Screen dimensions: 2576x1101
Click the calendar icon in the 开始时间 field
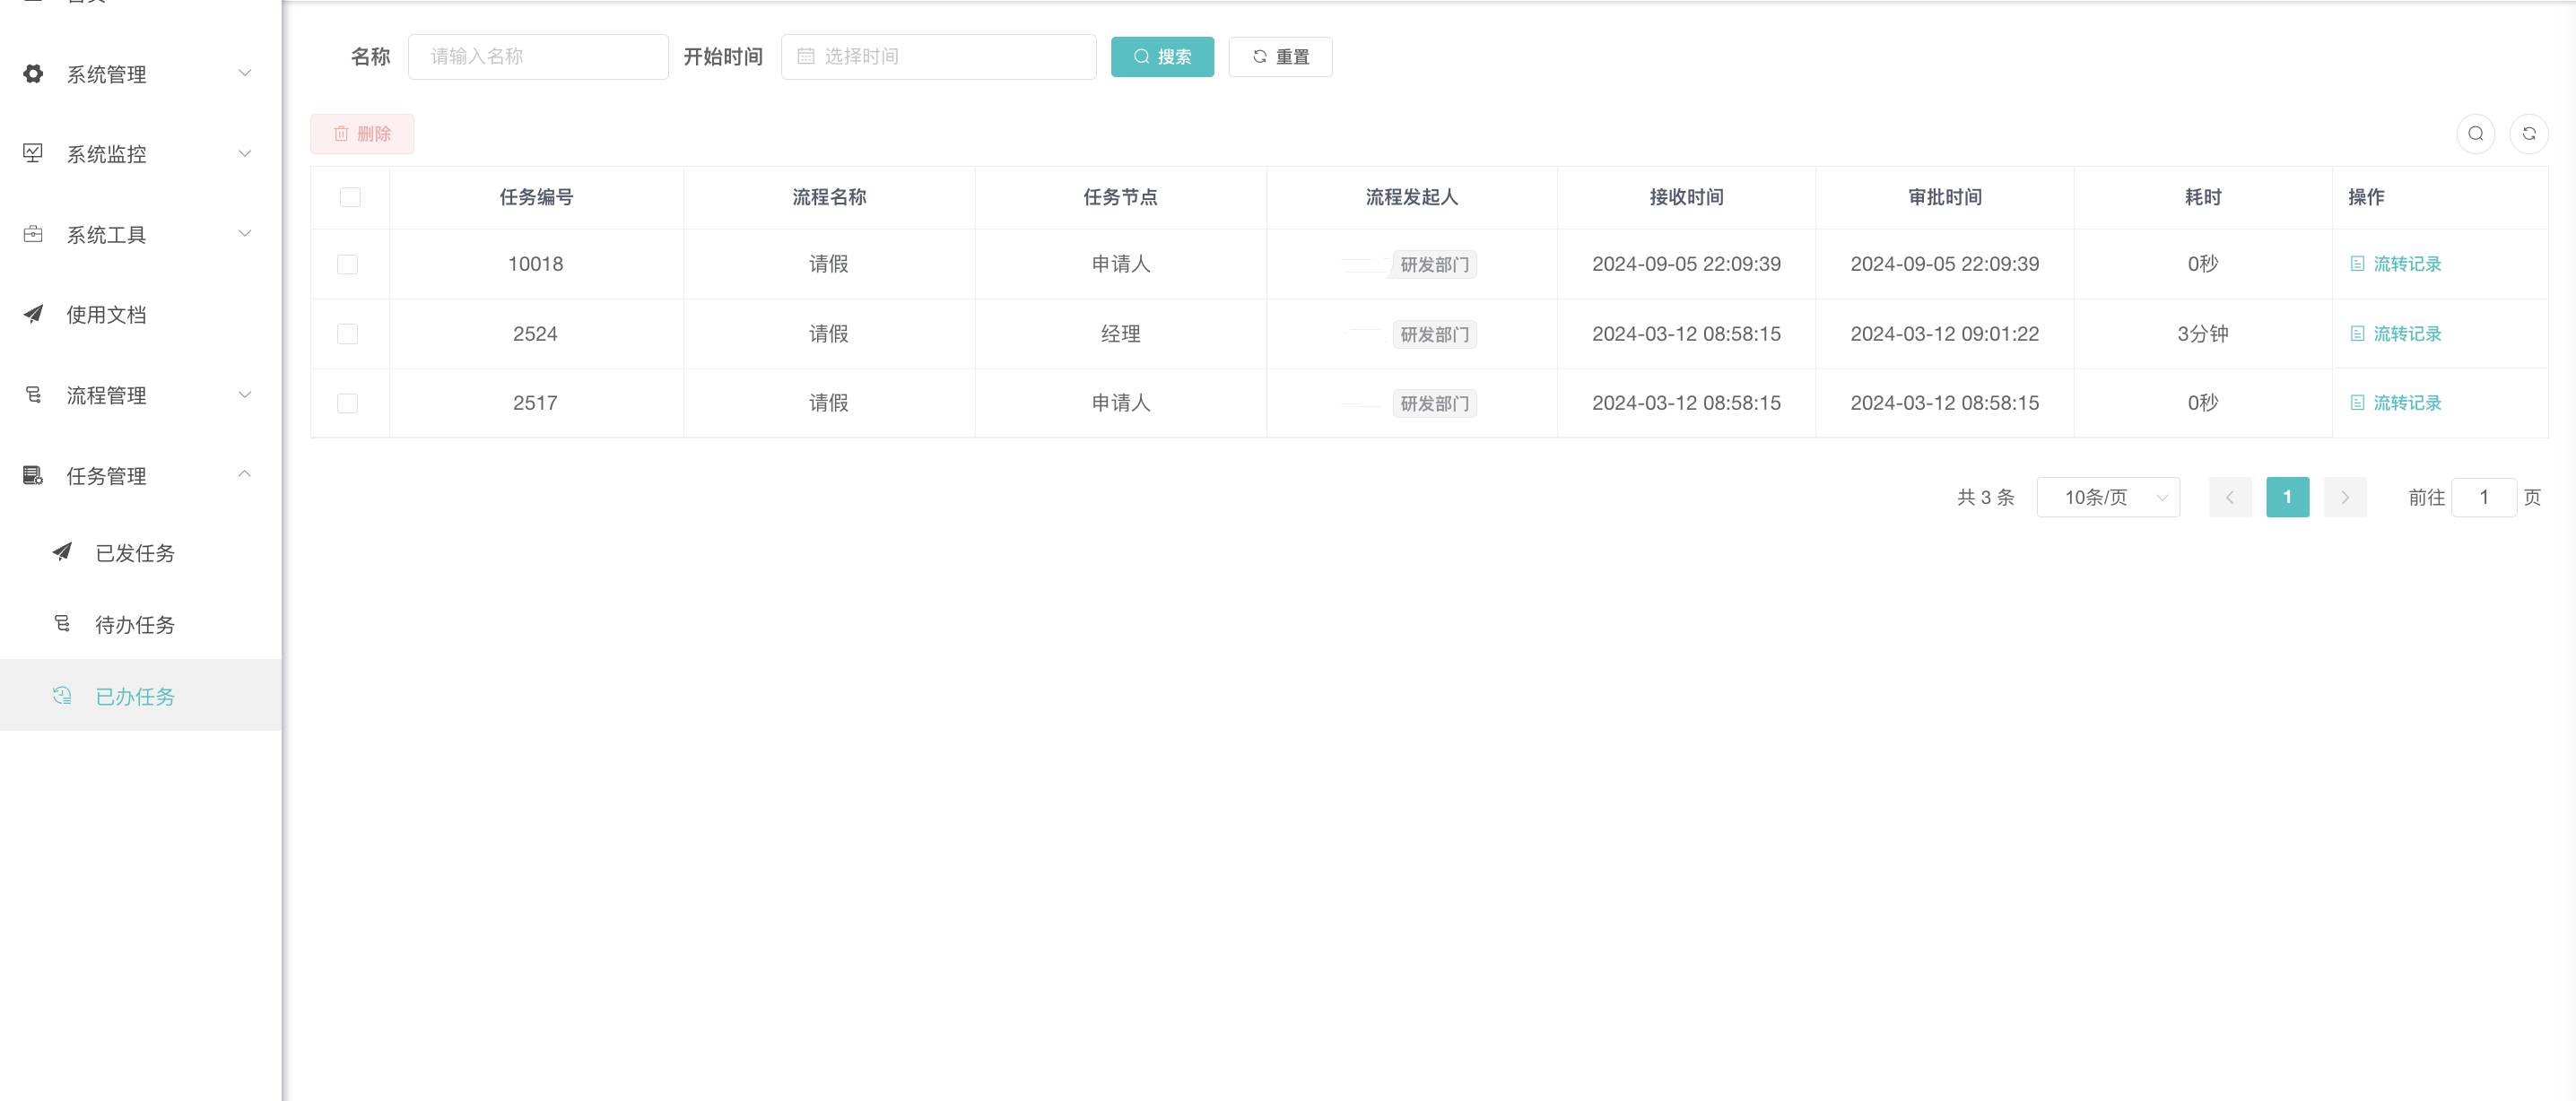click(x=805, y=57)
